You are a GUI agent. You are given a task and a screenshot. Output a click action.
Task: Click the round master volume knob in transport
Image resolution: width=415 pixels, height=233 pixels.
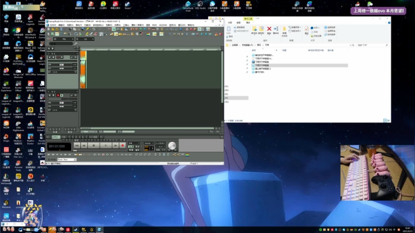click(172, 145)
